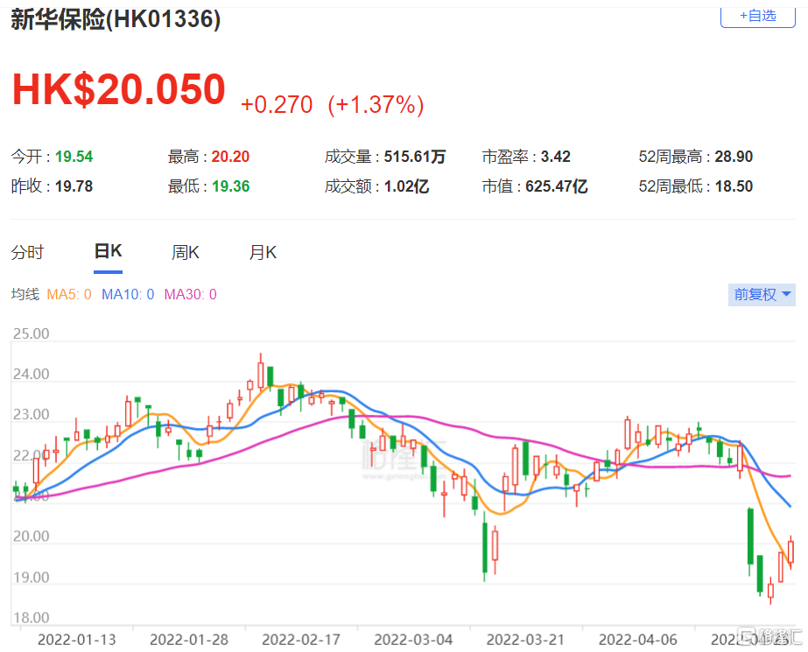Click 均线 label beside moving averages
808x652 pixels.
pos(25,295)
